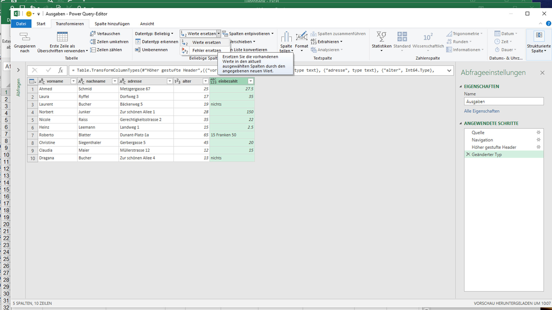The image size is (552, 310).
Task: Expand the formula bar with the chevron
Action: 449,70
